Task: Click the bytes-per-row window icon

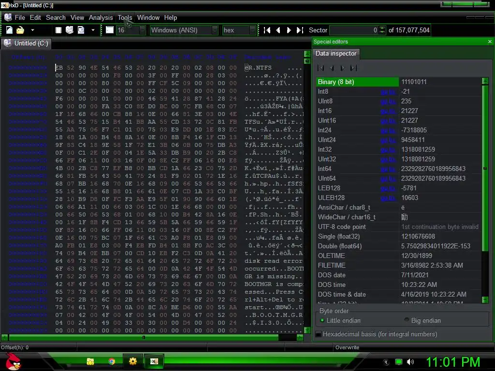Action: click(x=110, y=30)
